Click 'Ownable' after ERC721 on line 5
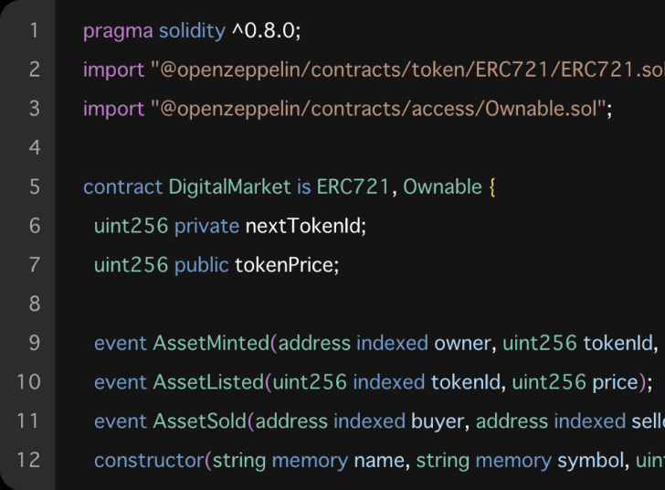 pyautogui.click(x=442, y=186)
